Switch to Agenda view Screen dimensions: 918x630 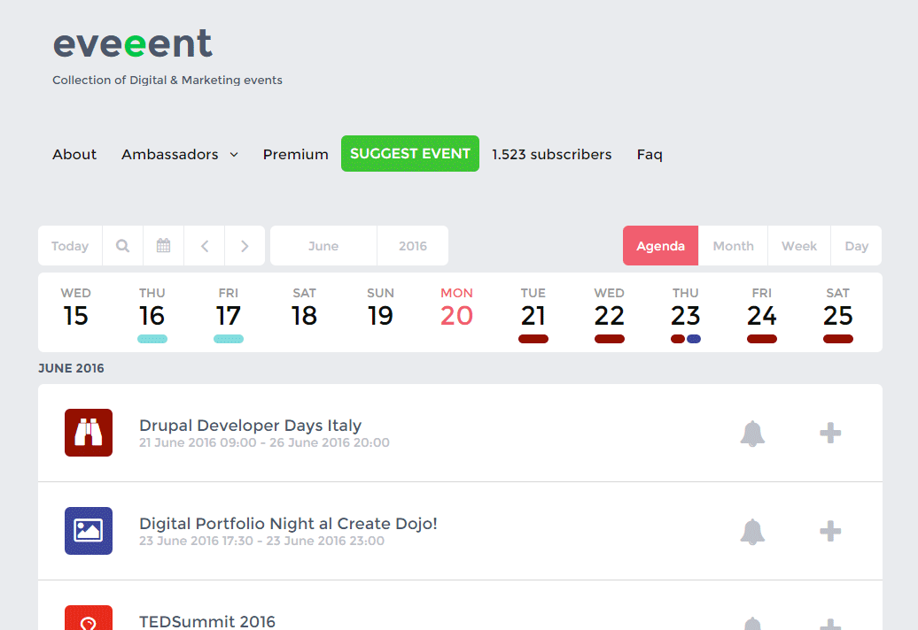660,245
